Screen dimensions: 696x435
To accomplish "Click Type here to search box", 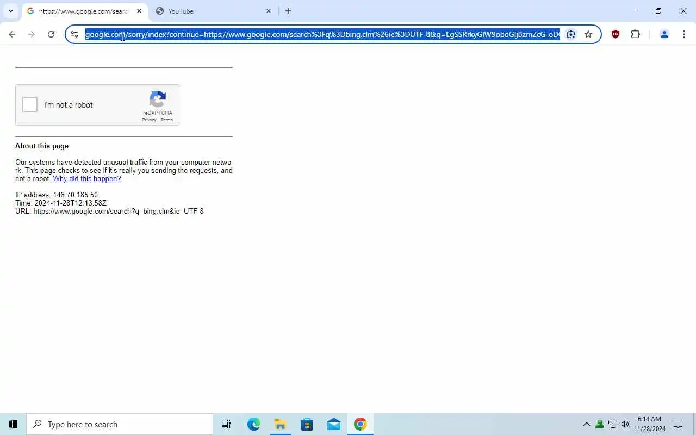I will pos(120,424).
